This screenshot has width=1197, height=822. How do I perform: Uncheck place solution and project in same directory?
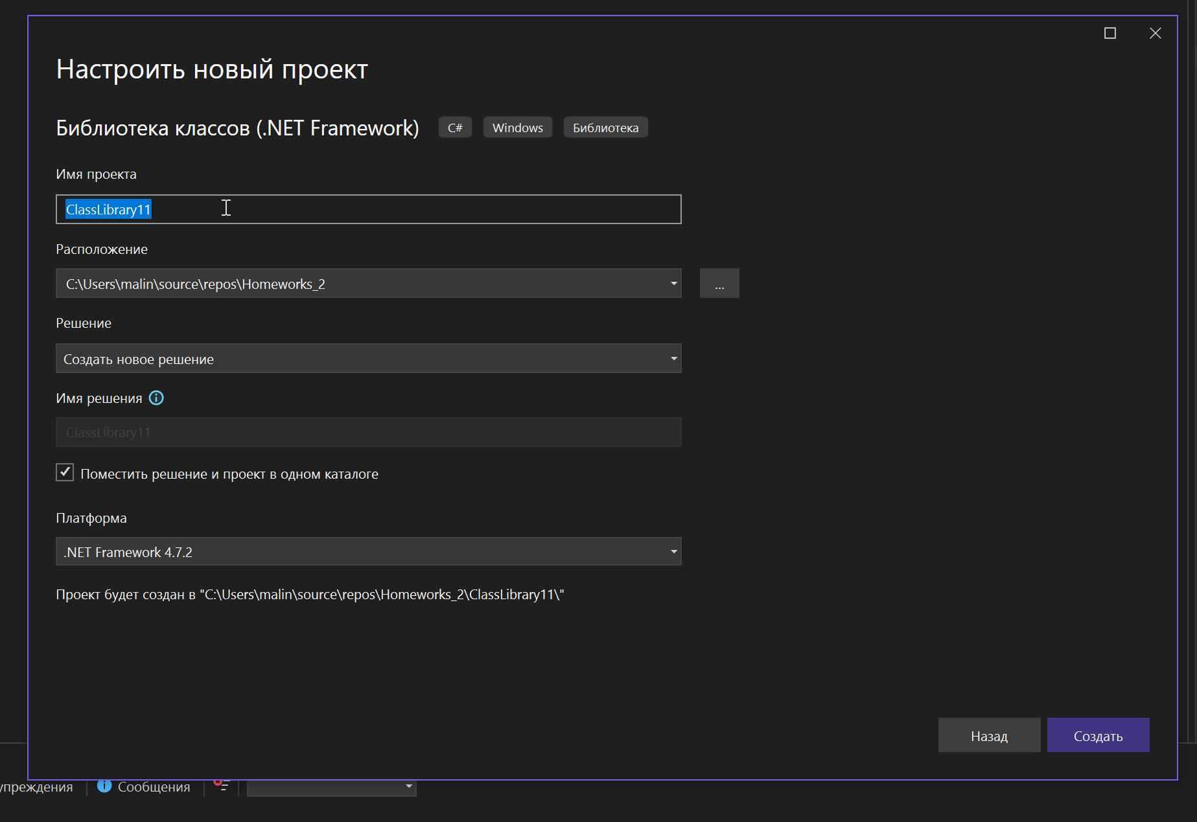65,472
